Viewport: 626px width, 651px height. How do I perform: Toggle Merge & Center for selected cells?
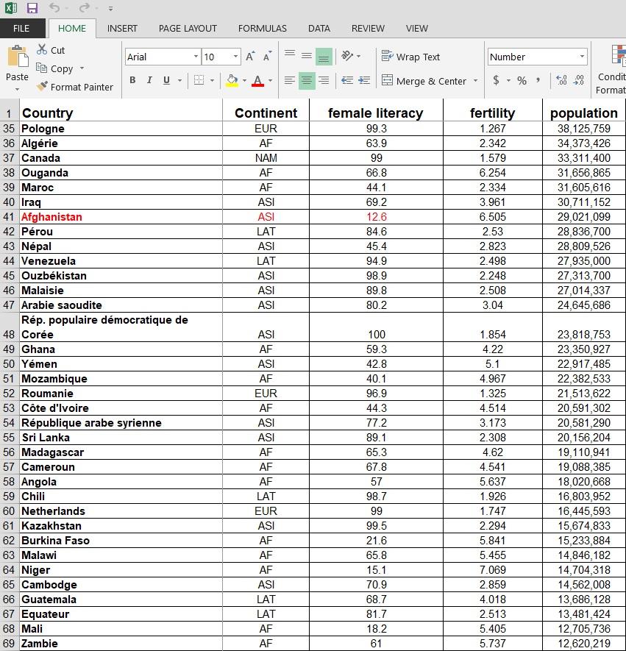coord(425,81)
